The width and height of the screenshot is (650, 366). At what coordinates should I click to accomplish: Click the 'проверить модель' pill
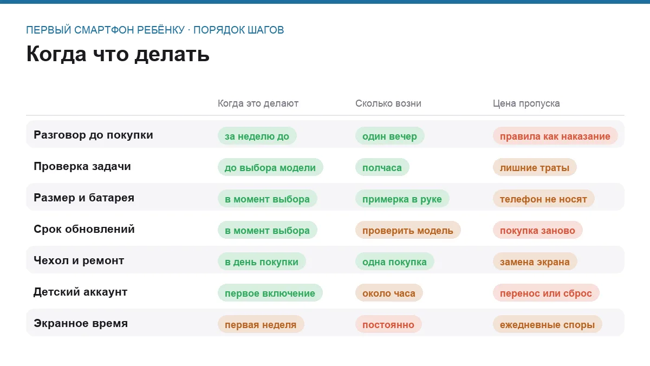coord(408,230)
